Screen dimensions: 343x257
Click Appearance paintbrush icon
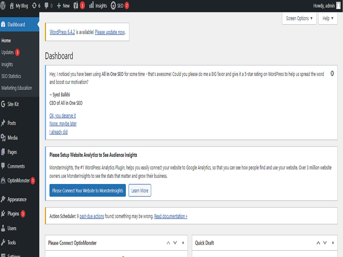pyautogui.click(x=3, y=199)
